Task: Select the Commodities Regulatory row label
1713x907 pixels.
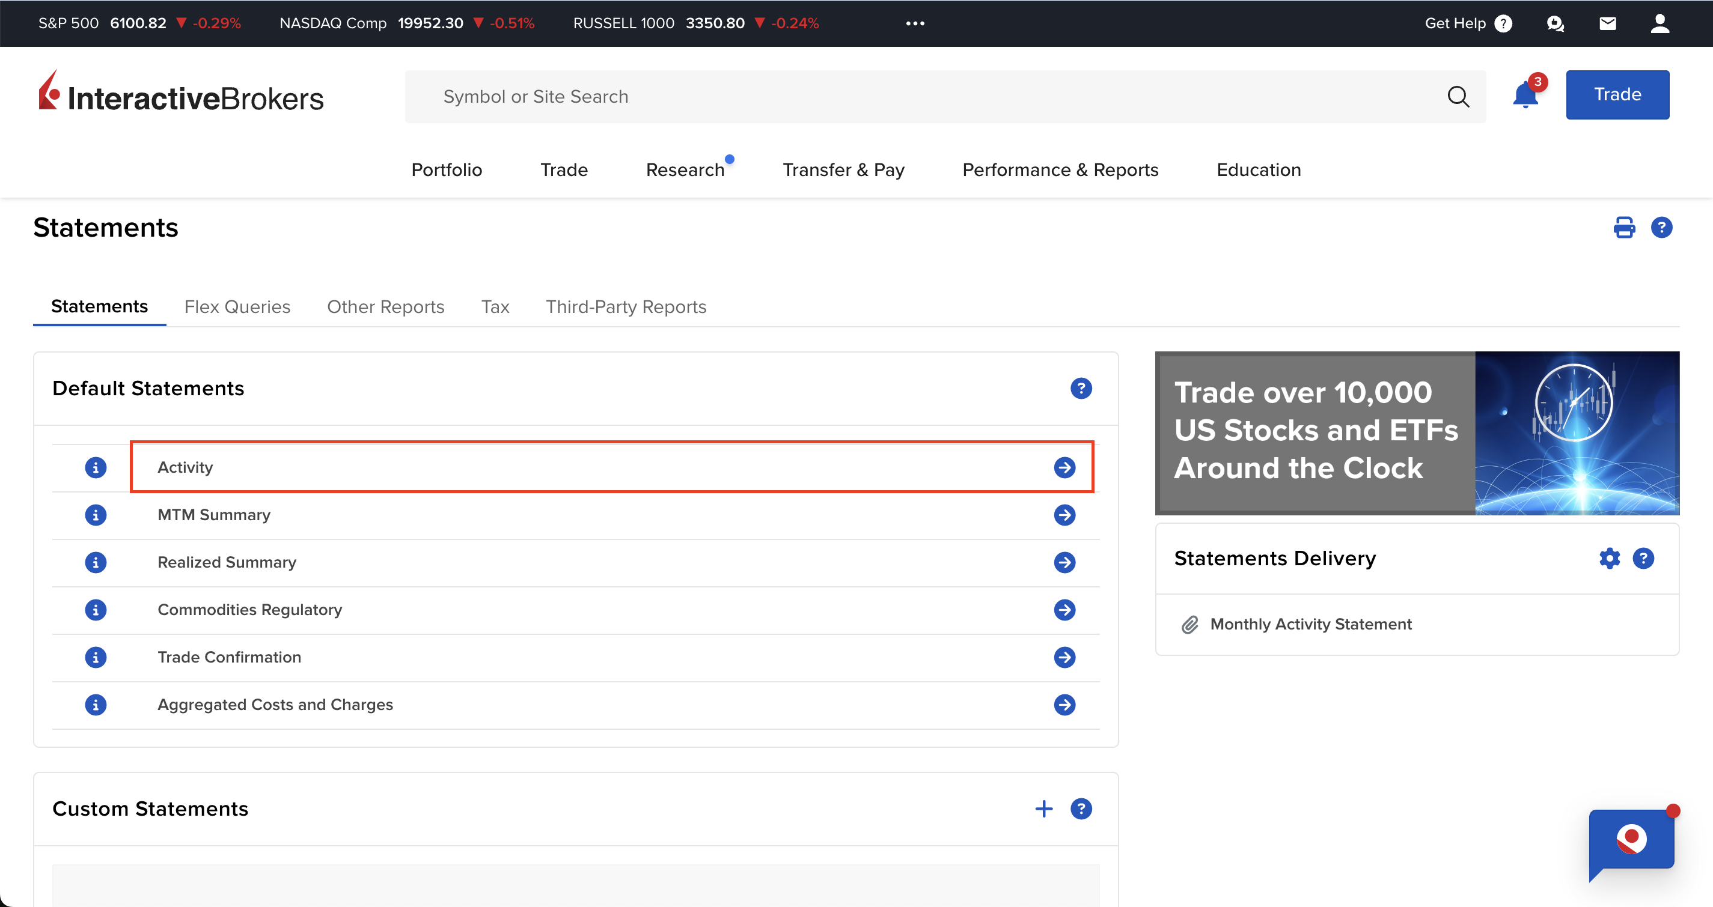Action: [249, 610]
